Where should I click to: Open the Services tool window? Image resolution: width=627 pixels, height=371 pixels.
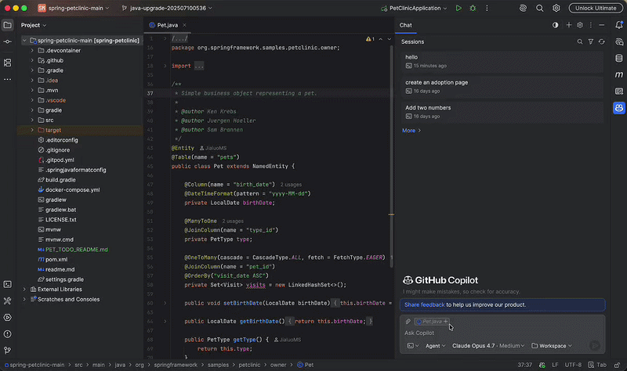point(8,318)
